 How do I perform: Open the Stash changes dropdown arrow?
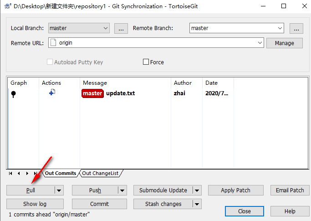(197, 204)
